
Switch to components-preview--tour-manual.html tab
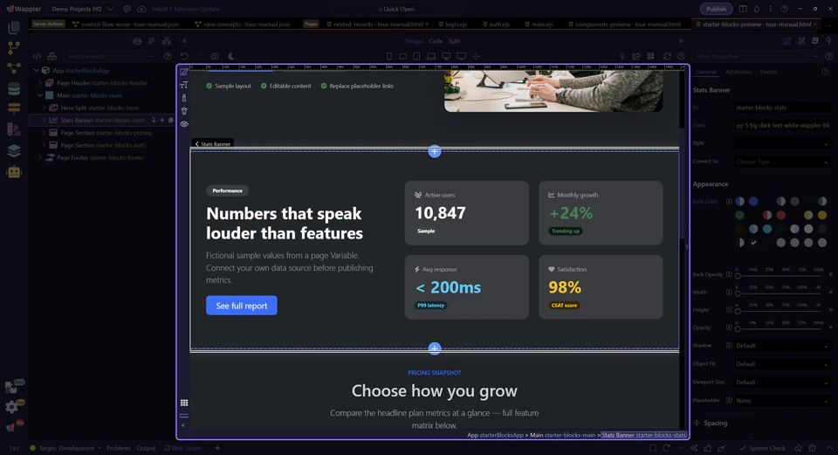pyautogui.click(x=624, y=24)
